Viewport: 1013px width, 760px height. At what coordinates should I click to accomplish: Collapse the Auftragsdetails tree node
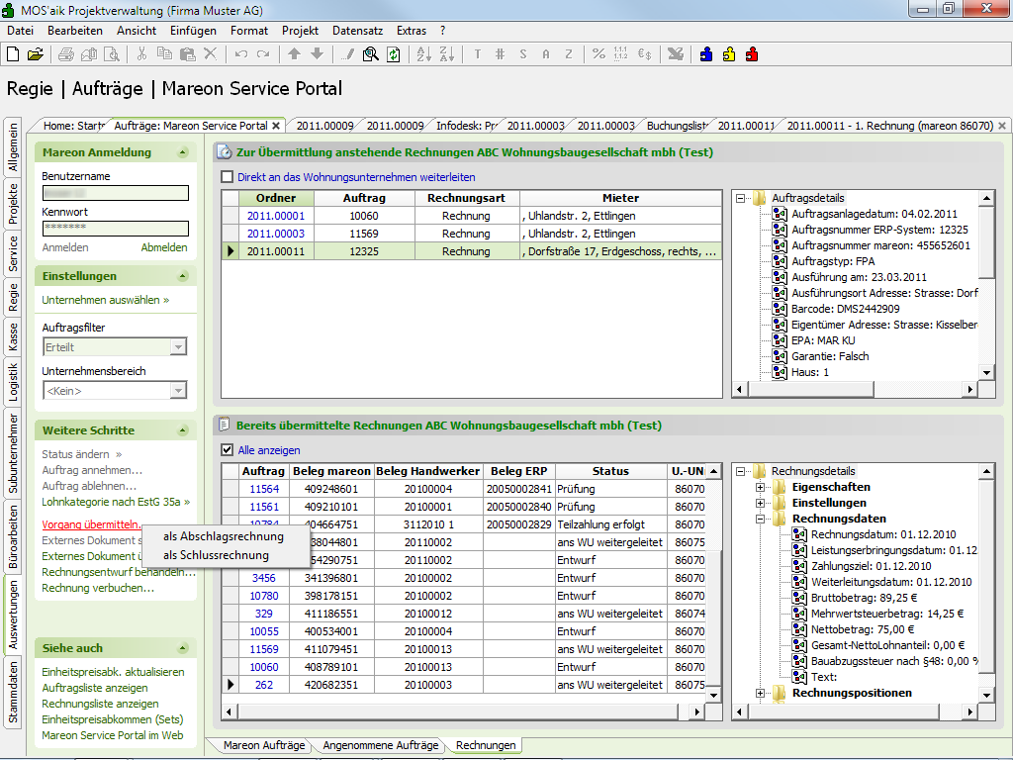[740, 198]
